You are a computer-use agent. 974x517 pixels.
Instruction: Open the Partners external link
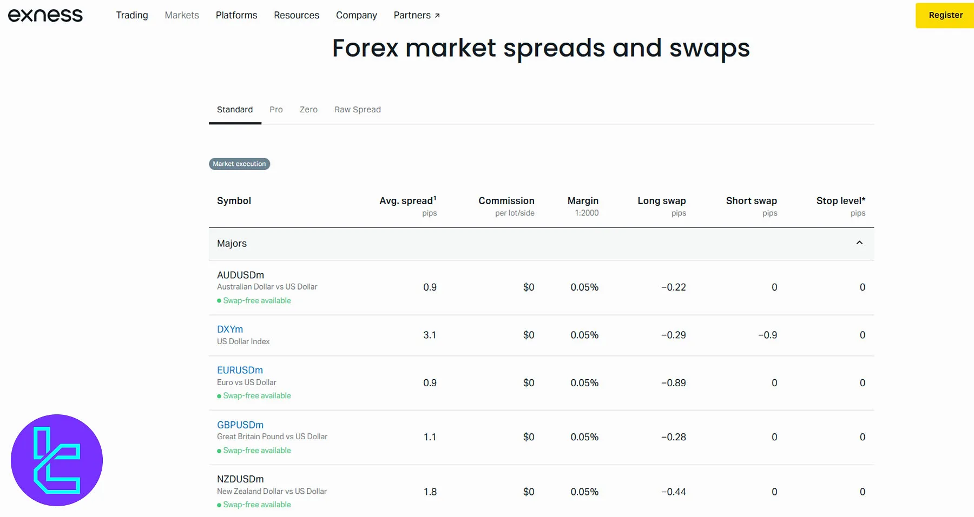[x=416, y=15]
